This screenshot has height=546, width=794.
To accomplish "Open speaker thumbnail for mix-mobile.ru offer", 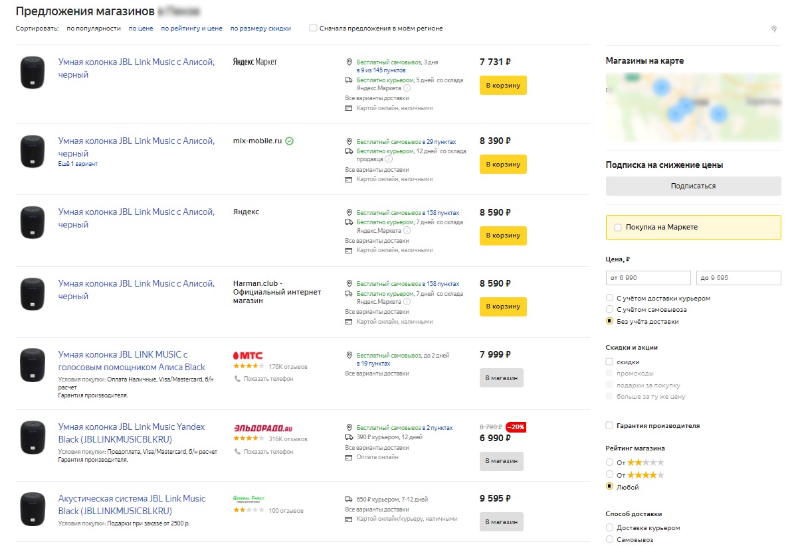I will (x=33, y=151).
